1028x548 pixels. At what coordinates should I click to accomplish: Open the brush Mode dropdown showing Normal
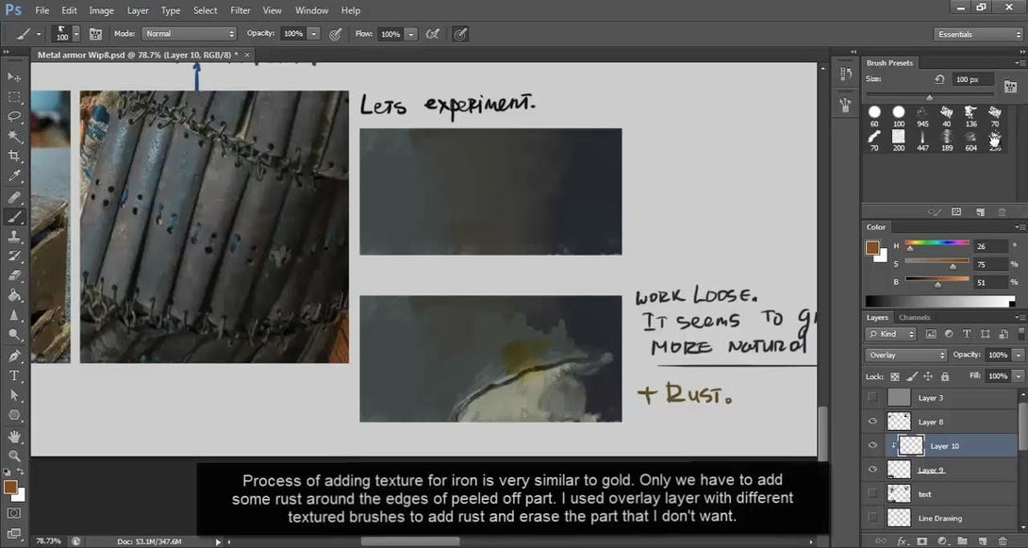click(189, 33)
